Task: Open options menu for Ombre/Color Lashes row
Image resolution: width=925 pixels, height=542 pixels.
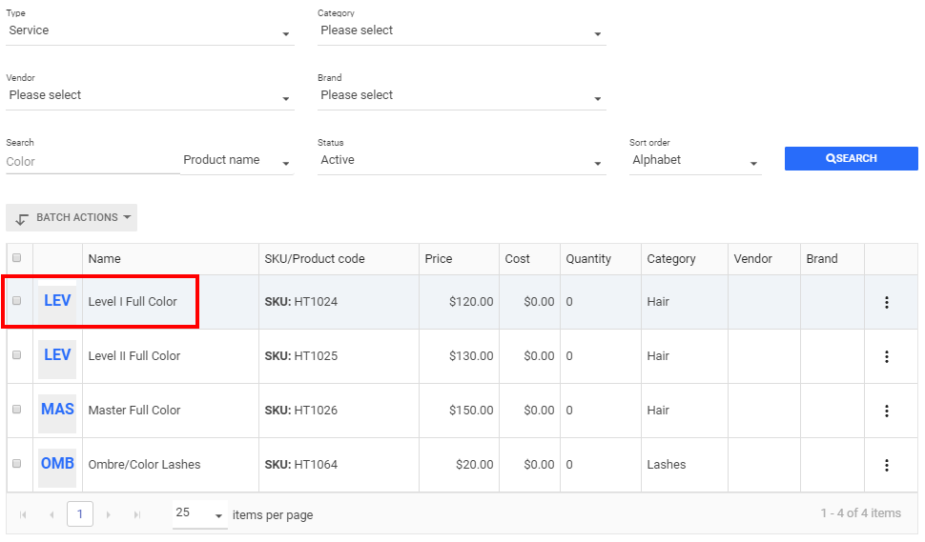Action: click(886, 465)
